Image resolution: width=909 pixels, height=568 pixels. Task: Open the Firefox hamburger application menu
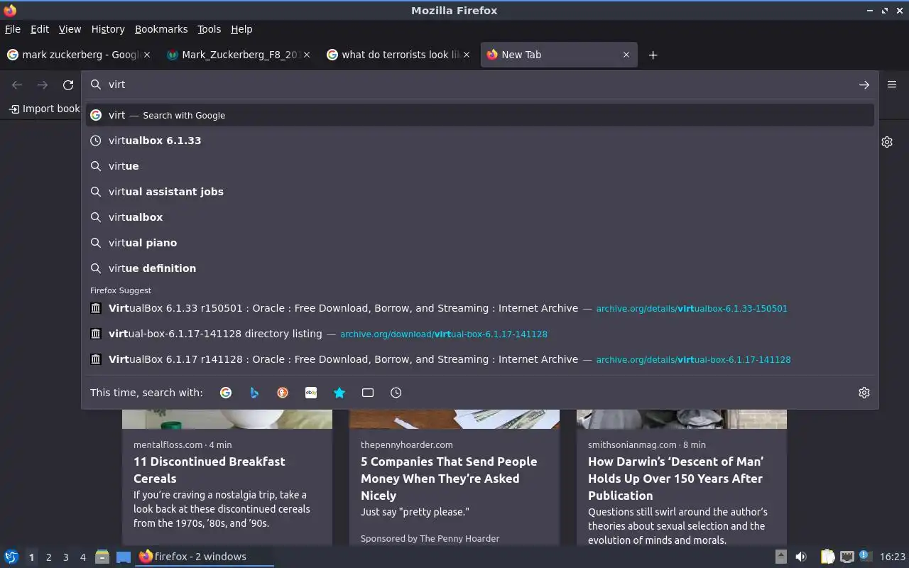tap(892, 84)
